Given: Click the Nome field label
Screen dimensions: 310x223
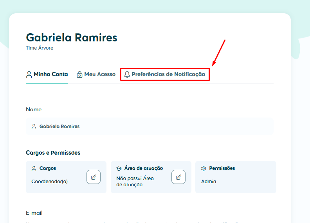Looking at the screenshot, I should [34, 109].
